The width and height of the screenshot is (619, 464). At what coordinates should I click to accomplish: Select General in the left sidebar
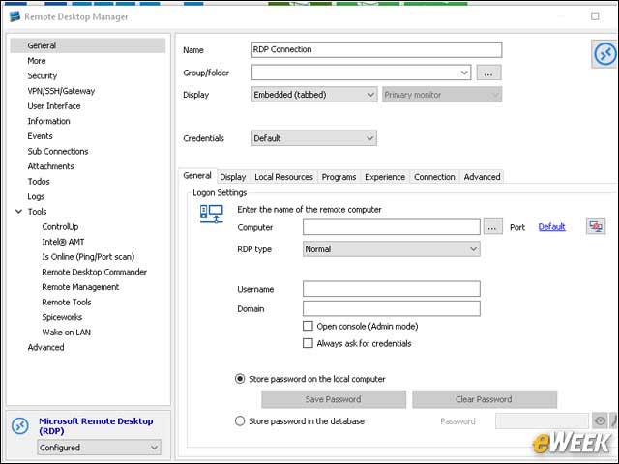(x=88, y=45)
